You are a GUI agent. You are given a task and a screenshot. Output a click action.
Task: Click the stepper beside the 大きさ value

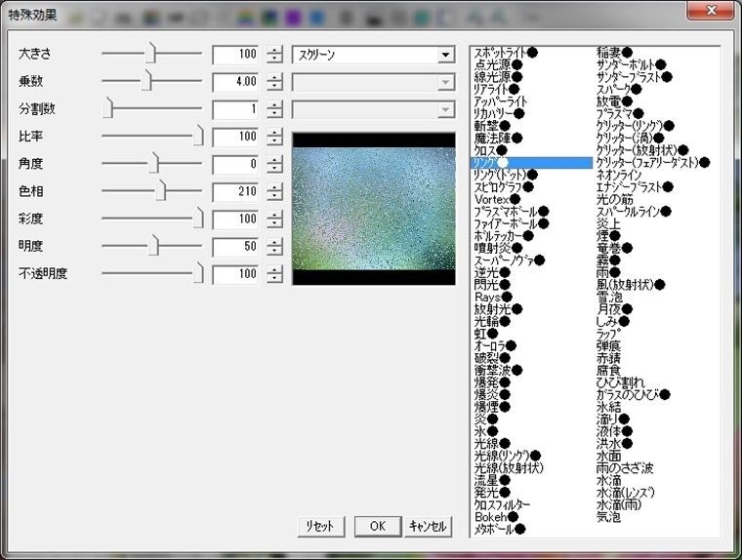coord(274,55)
